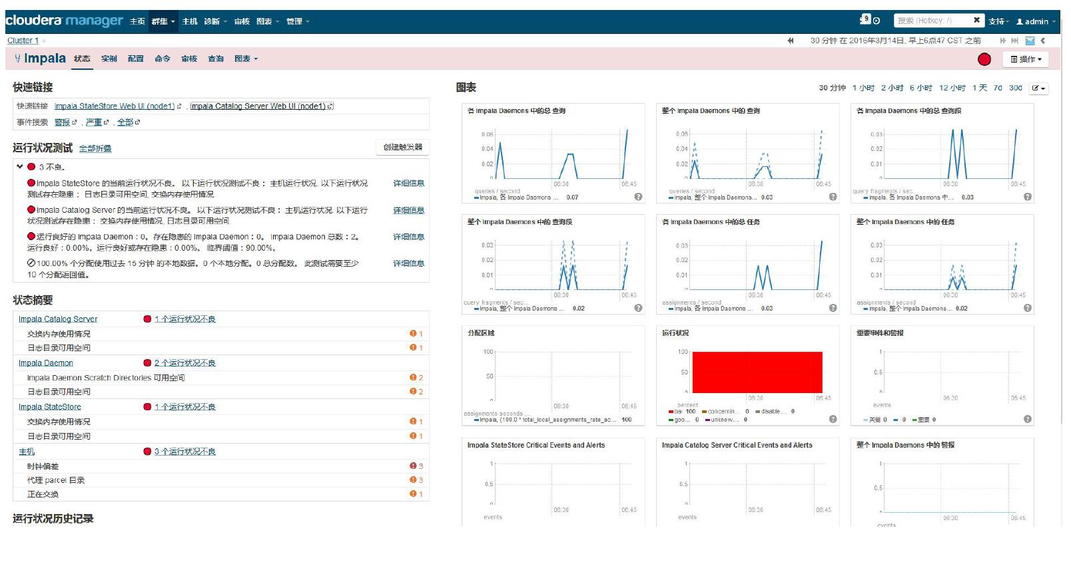Open help icon on the 重要事件和警报 chart
Viewport: 1071px width, 562px height.
pyautogui.click(x=1027, y=419)
